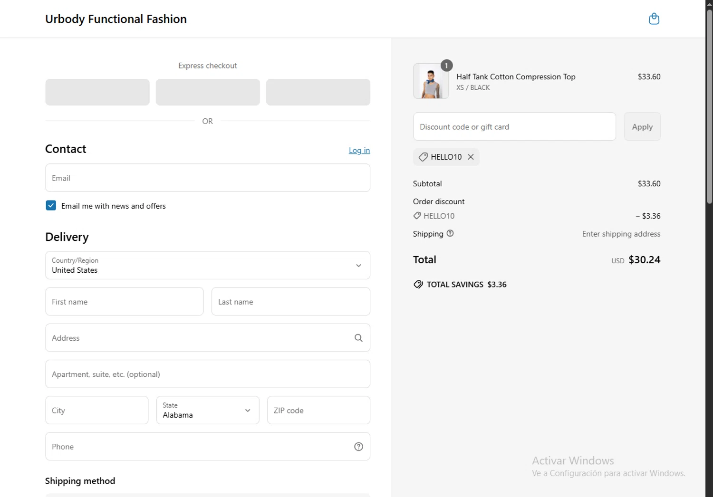Focus the Apartment, suite, etc. field

208,374
